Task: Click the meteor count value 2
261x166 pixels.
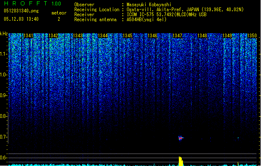Action: point(59,19)
